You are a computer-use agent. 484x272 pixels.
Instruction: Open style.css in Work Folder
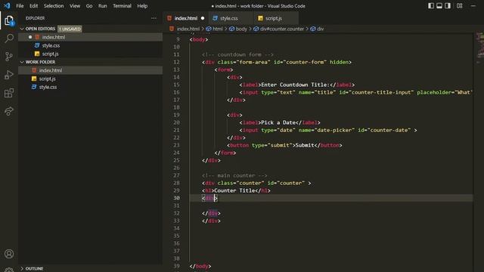coord(91,87)
